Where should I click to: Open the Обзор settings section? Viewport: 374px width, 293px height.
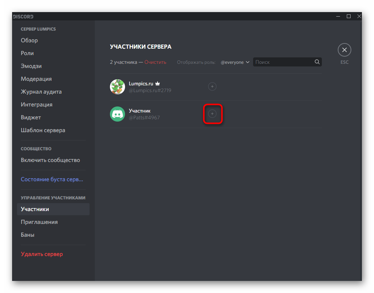pyautogui.click(x=29, y=40)
